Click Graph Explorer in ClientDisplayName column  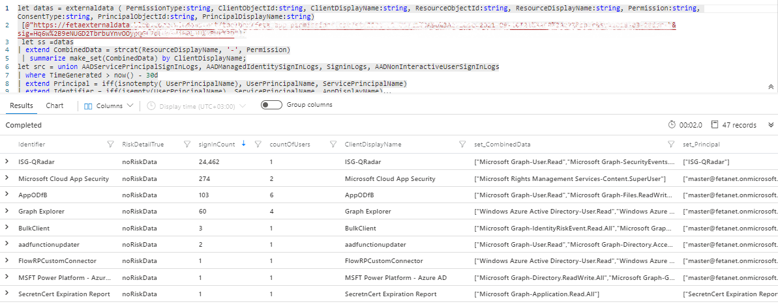click(368, 212)
